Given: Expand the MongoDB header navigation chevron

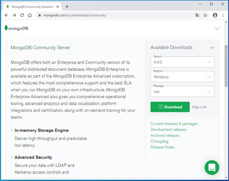Looking at the screenshot, I should coord(217,28).
